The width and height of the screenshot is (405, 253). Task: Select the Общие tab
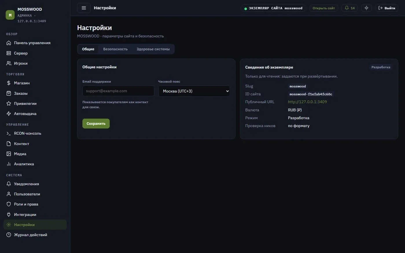(x=88, y=49)
